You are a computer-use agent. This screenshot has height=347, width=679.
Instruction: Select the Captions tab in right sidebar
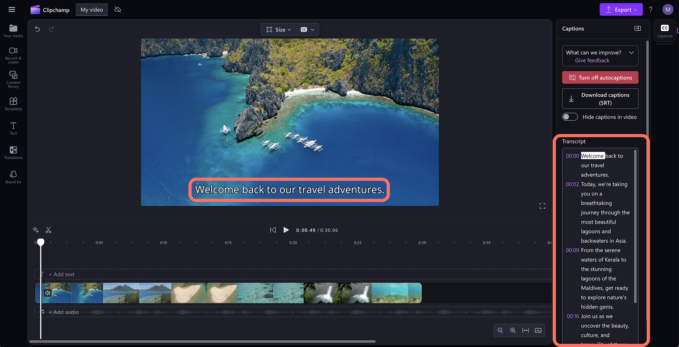[665, 31]
